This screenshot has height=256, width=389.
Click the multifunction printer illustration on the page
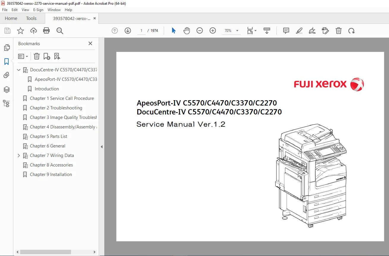(311, 176)
